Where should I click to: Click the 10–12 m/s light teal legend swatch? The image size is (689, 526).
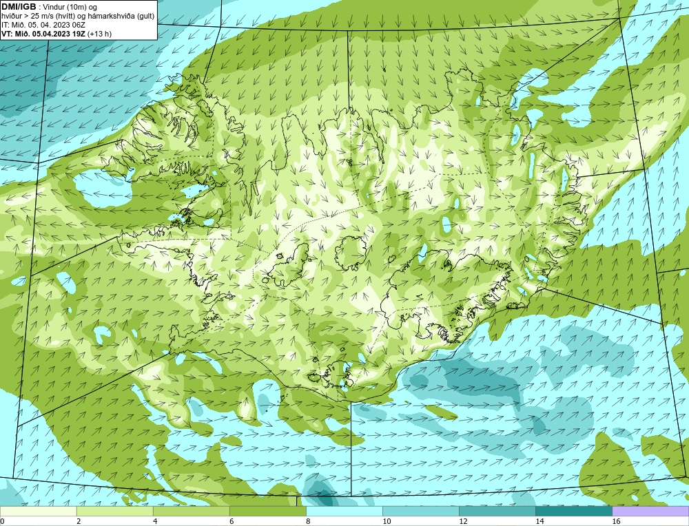pos(420,511)
